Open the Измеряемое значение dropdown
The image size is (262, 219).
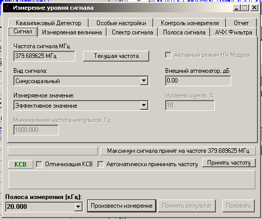point(144,105)
